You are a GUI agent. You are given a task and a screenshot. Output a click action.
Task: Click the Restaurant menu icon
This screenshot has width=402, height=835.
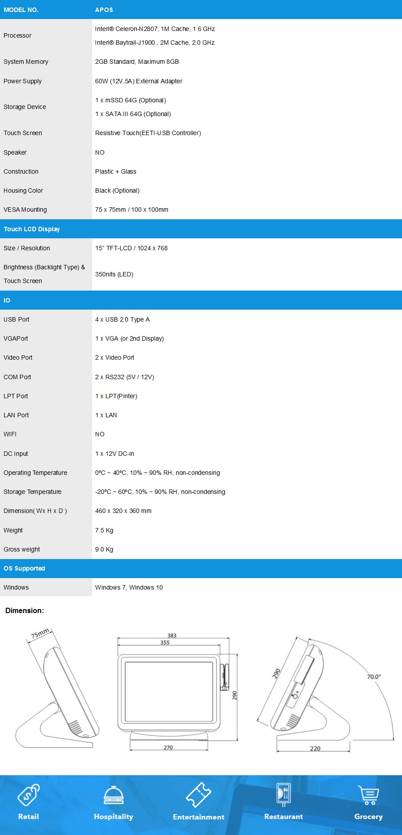point(283,795)
